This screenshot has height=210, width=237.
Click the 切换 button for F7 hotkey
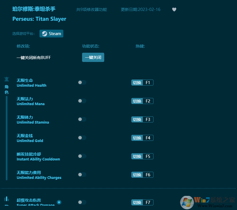click(x=137, y=203)
